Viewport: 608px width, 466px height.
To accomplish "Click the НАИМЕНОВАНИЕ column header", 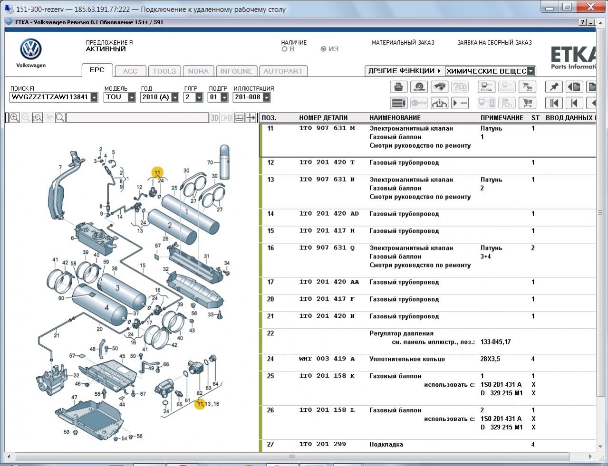I will [x=395, y=118].
